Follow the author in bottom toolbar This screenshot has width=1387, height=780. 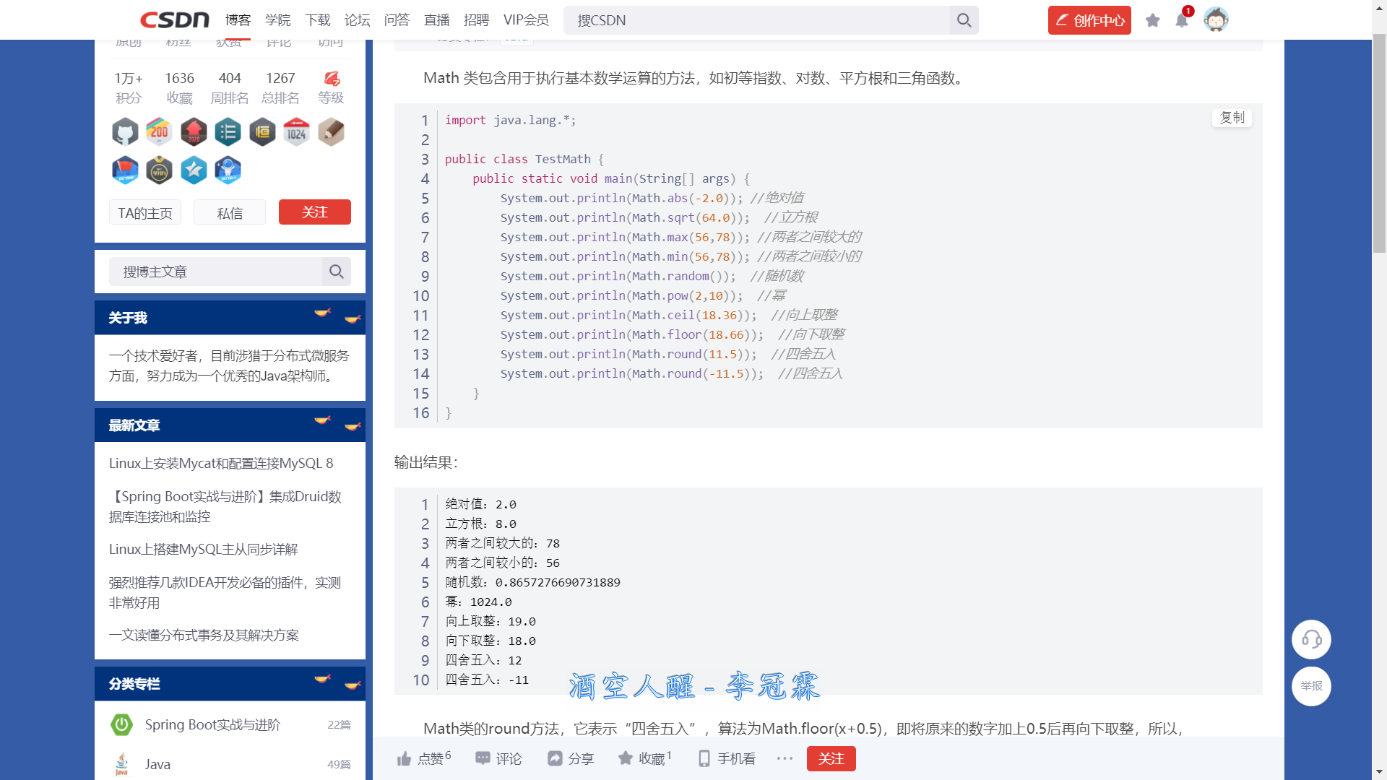point(831,758)
